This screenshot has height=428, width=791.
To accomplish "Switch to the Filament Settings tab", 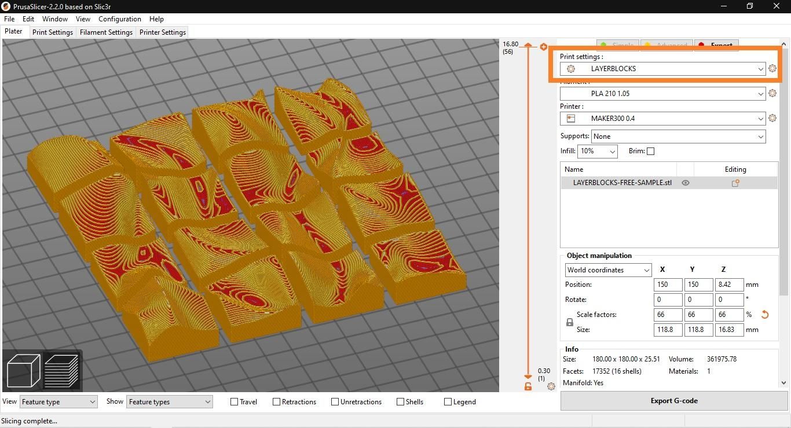I will pyautogui.click(x=106, y=32).
